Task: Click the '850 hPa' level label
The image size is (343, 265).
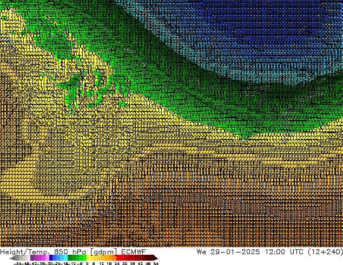Action: click(70, 252)
